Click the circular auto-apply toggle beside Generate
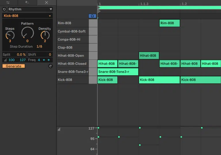The width and height of the screenshot is (221, 155). [50, 66]
